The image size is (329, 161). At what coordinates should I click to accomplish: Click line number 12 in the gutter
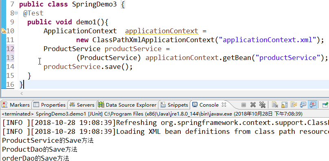(x=10, y=49)
